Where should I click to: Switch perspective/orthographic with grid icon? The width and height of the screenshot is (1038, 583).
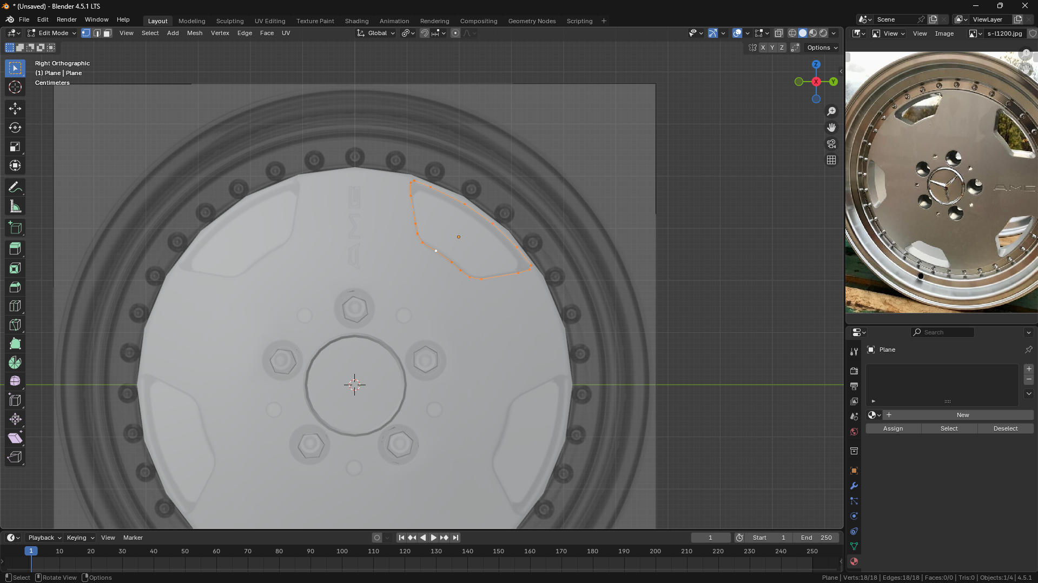click(x=831, y=160)
